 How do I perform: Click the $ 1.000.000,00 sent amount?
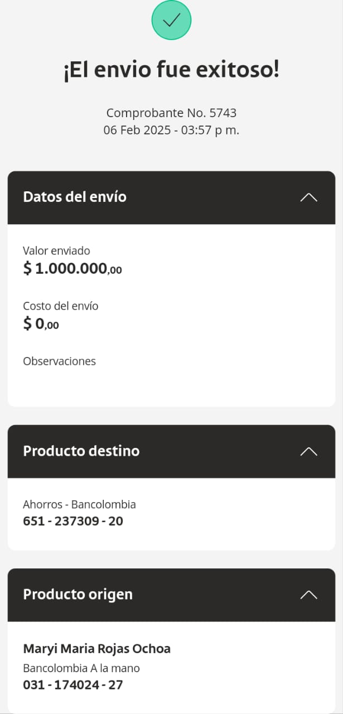[x=73, y=269]
